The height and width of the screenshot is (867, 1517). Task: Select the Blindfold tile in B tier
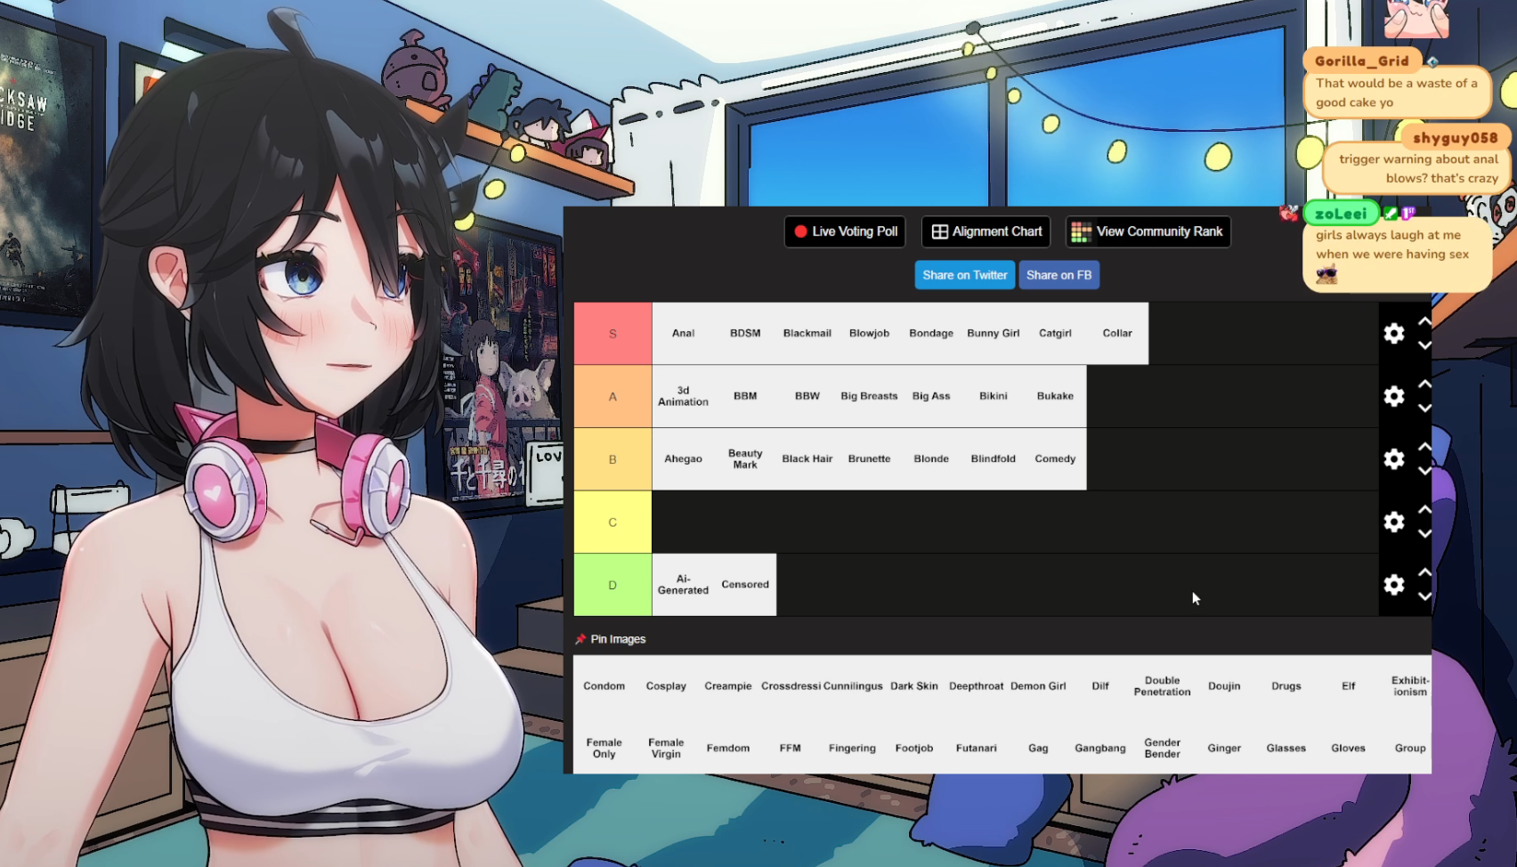[994, 458]
